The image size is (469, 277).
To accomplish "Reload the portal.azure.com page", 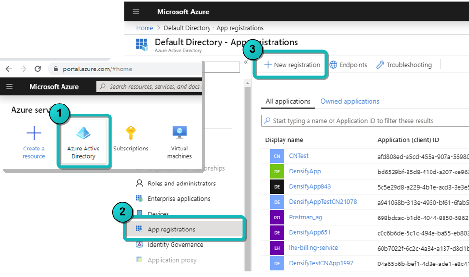I will click(37, 69).
